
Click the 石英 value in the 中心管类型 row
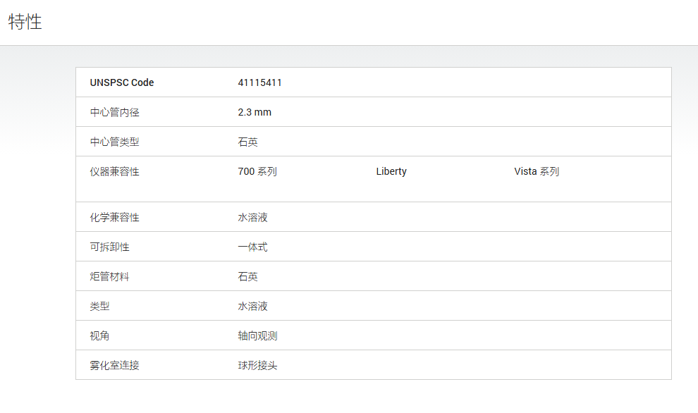[x=247, y=142]
